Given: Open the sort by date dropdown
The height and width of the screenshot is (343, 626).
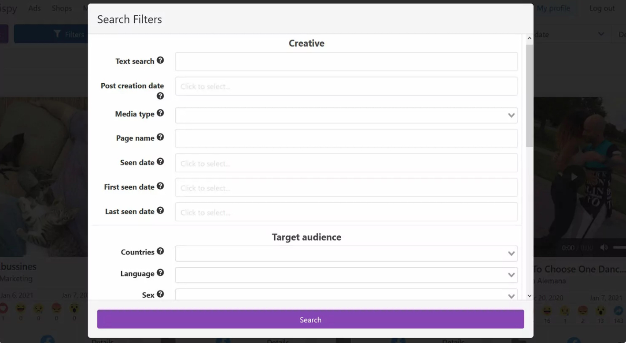Looking at the screenshot, I should point(602,34).
